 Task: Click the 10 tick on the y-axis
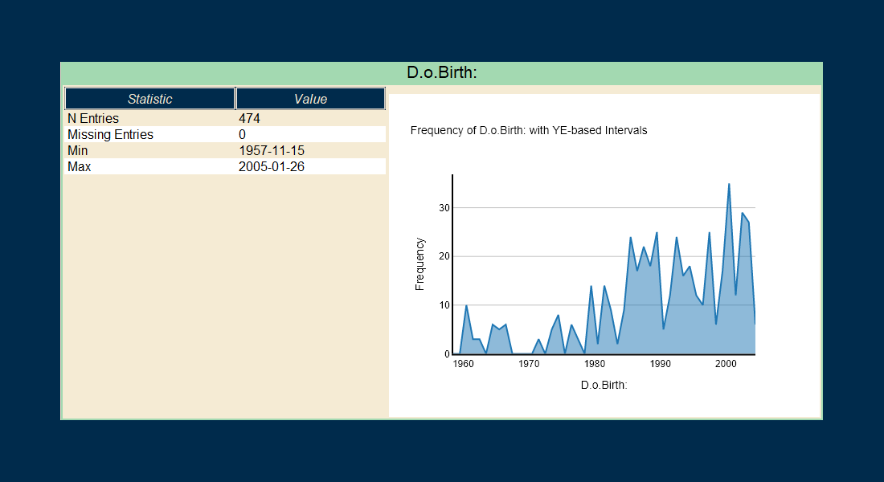click(444, 305)
